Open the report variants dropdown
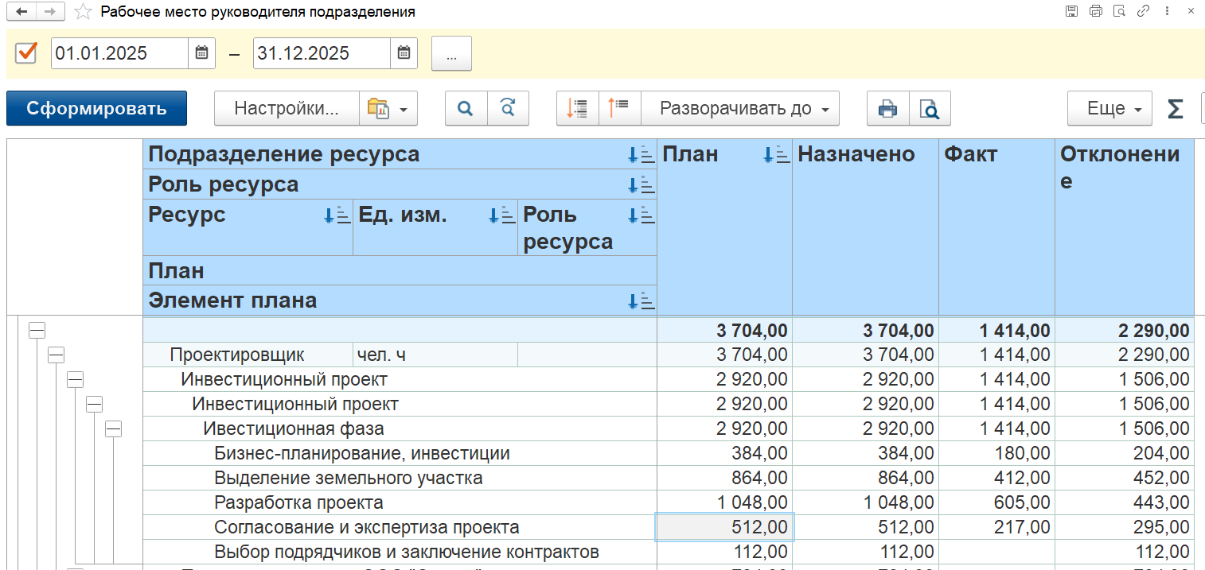The image size is (1205, 570). pos(388,108)
